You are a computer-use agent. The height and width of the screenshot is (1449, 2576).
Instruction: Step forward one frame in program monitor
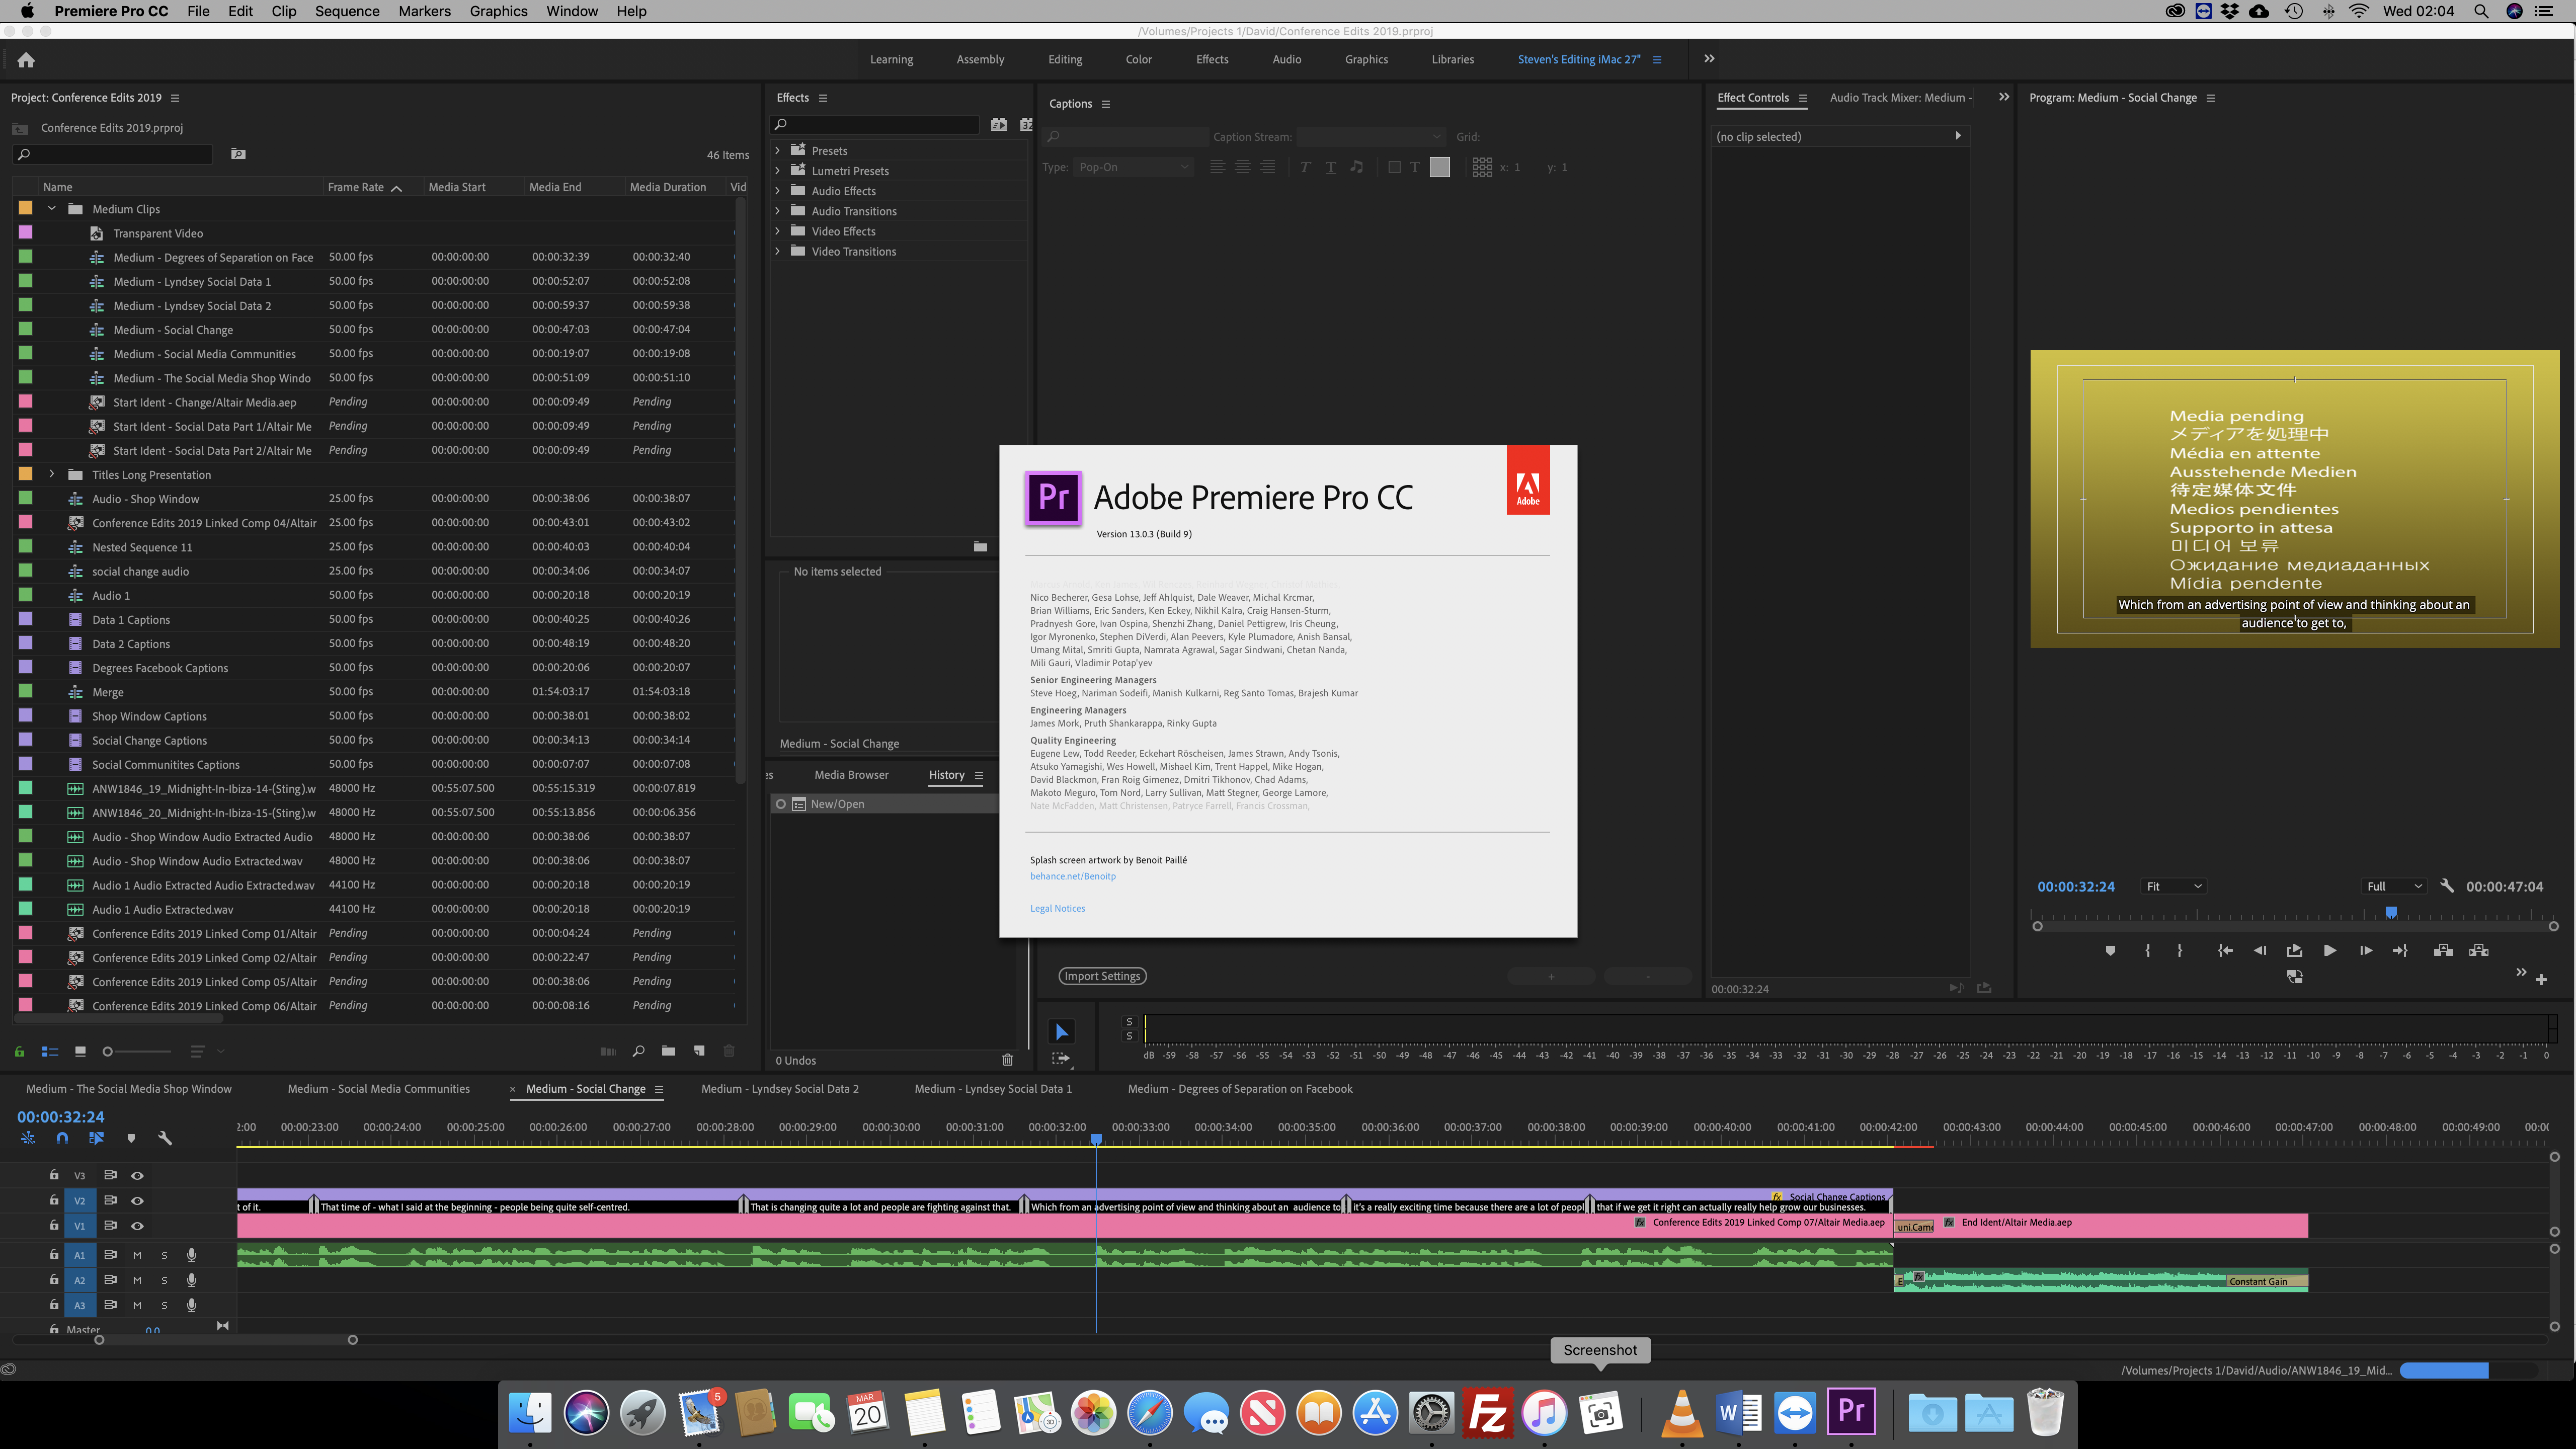point(2365,951)
